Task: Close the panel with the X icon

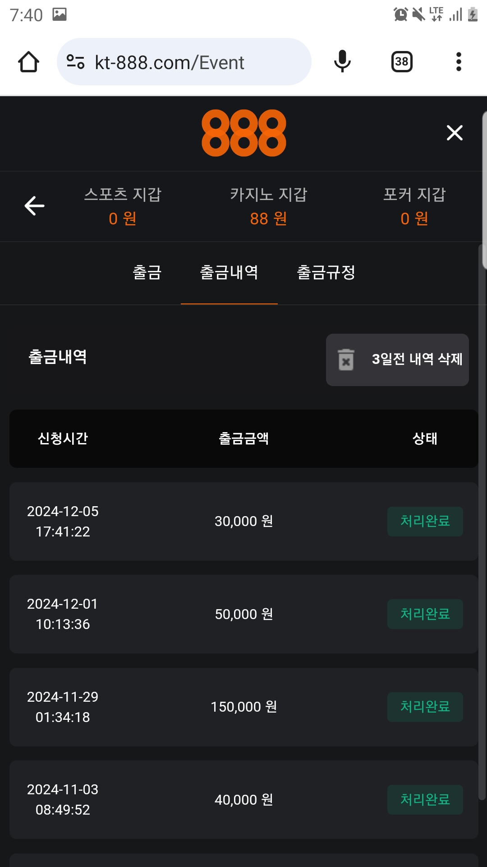Action: click(x=455, y=133)
